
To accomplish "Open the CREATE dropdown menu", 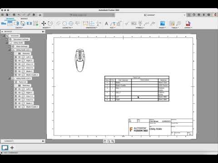I will [19, 28].
